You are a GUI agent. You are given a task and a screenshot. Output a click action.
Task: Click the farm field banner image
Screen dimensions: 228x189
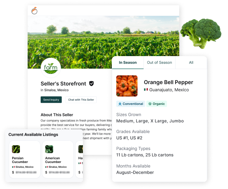pos(103,42)
